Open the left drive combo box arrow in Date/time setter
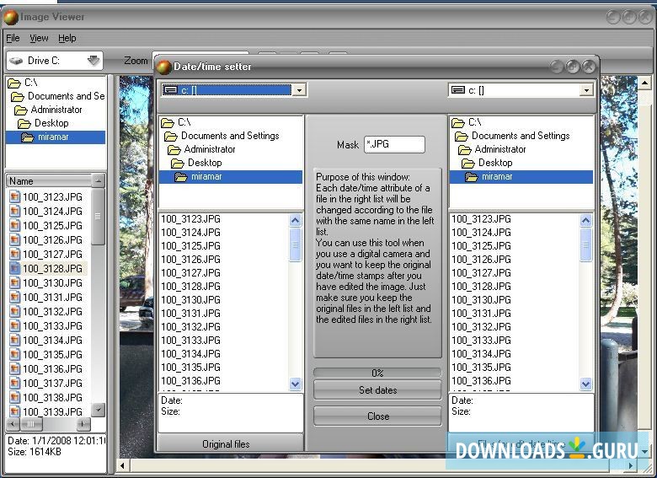Viewport: 657px width, 478px height. [x=299, y=89]
